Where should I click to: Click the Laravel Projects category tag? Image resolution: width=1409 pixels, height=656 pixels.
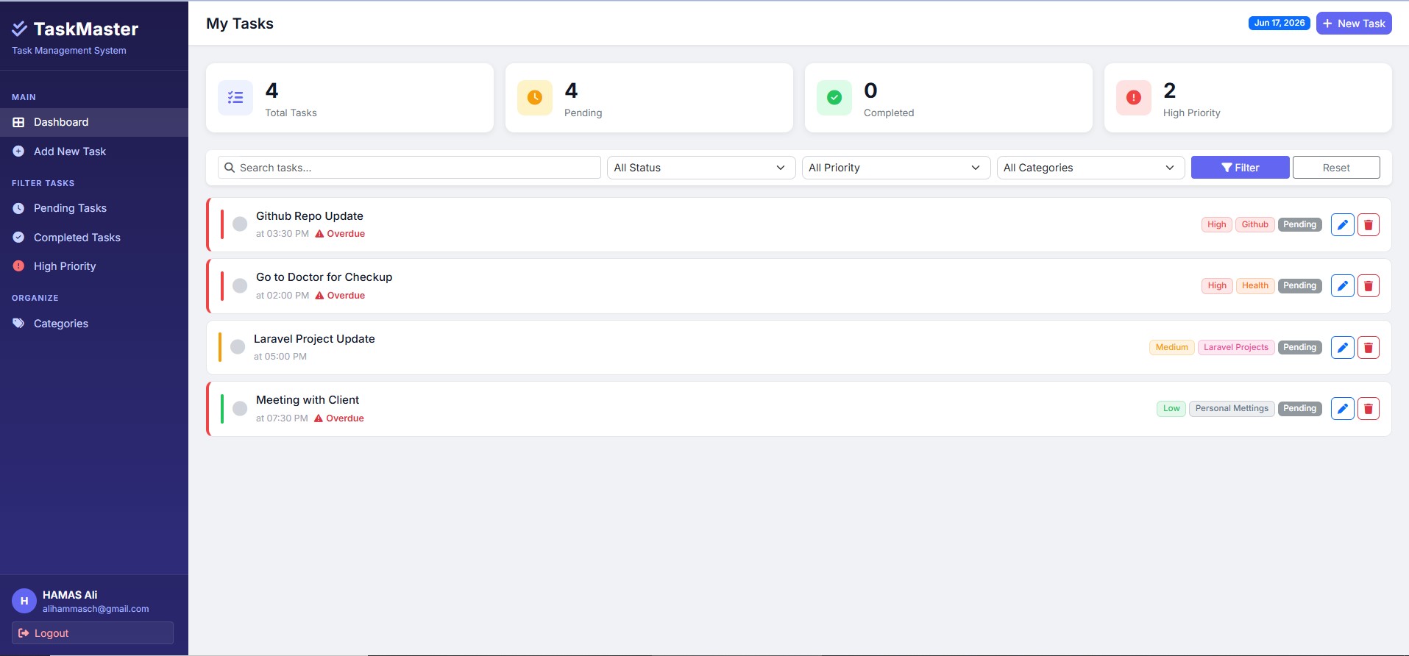(x=1236, y=347)
